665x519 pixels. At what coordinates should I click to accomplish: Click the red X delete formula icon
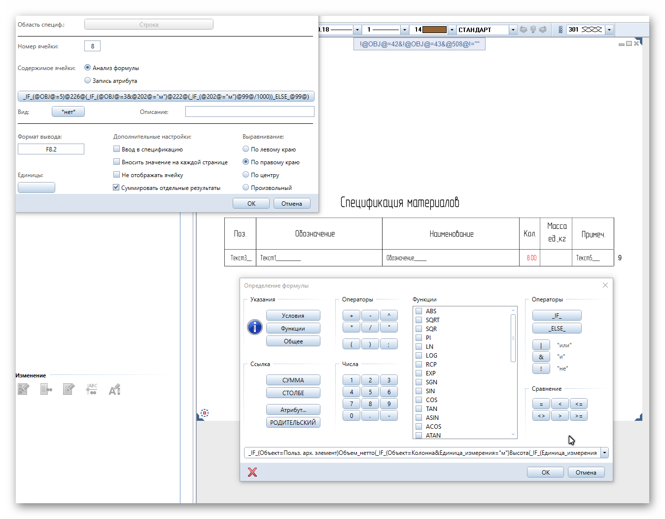[x=252, y=472]
